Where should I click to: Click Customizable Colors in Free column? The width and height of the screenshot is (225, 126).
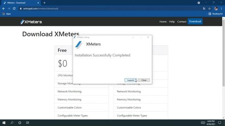[x=70, y=107]
